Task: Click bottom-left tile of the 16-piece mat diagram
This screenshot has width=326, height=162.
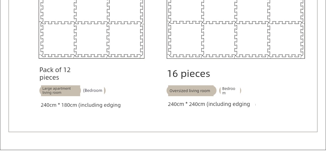Action: (x=185, y=39)
